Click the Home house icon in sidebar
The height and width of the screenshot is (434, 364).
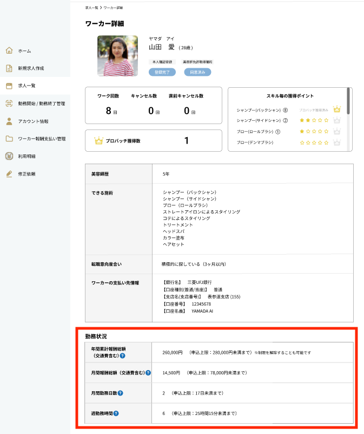coord(9,50)
